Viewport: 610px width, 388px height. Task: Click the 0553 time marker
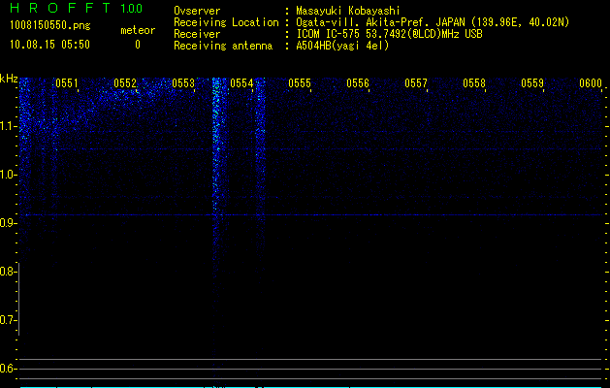(183, 83)
